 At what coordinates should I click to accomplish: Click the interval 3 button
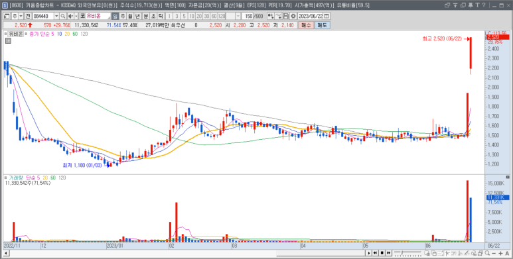click(177, 16)
